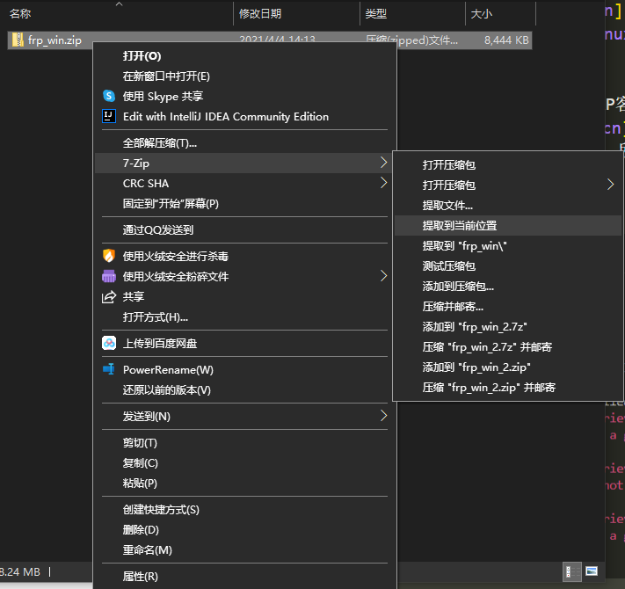Screen dimensions: 625x589
Task: Toggle sort arrow above 名称 column
Action: pyautogui.click(x=119, y=4)
